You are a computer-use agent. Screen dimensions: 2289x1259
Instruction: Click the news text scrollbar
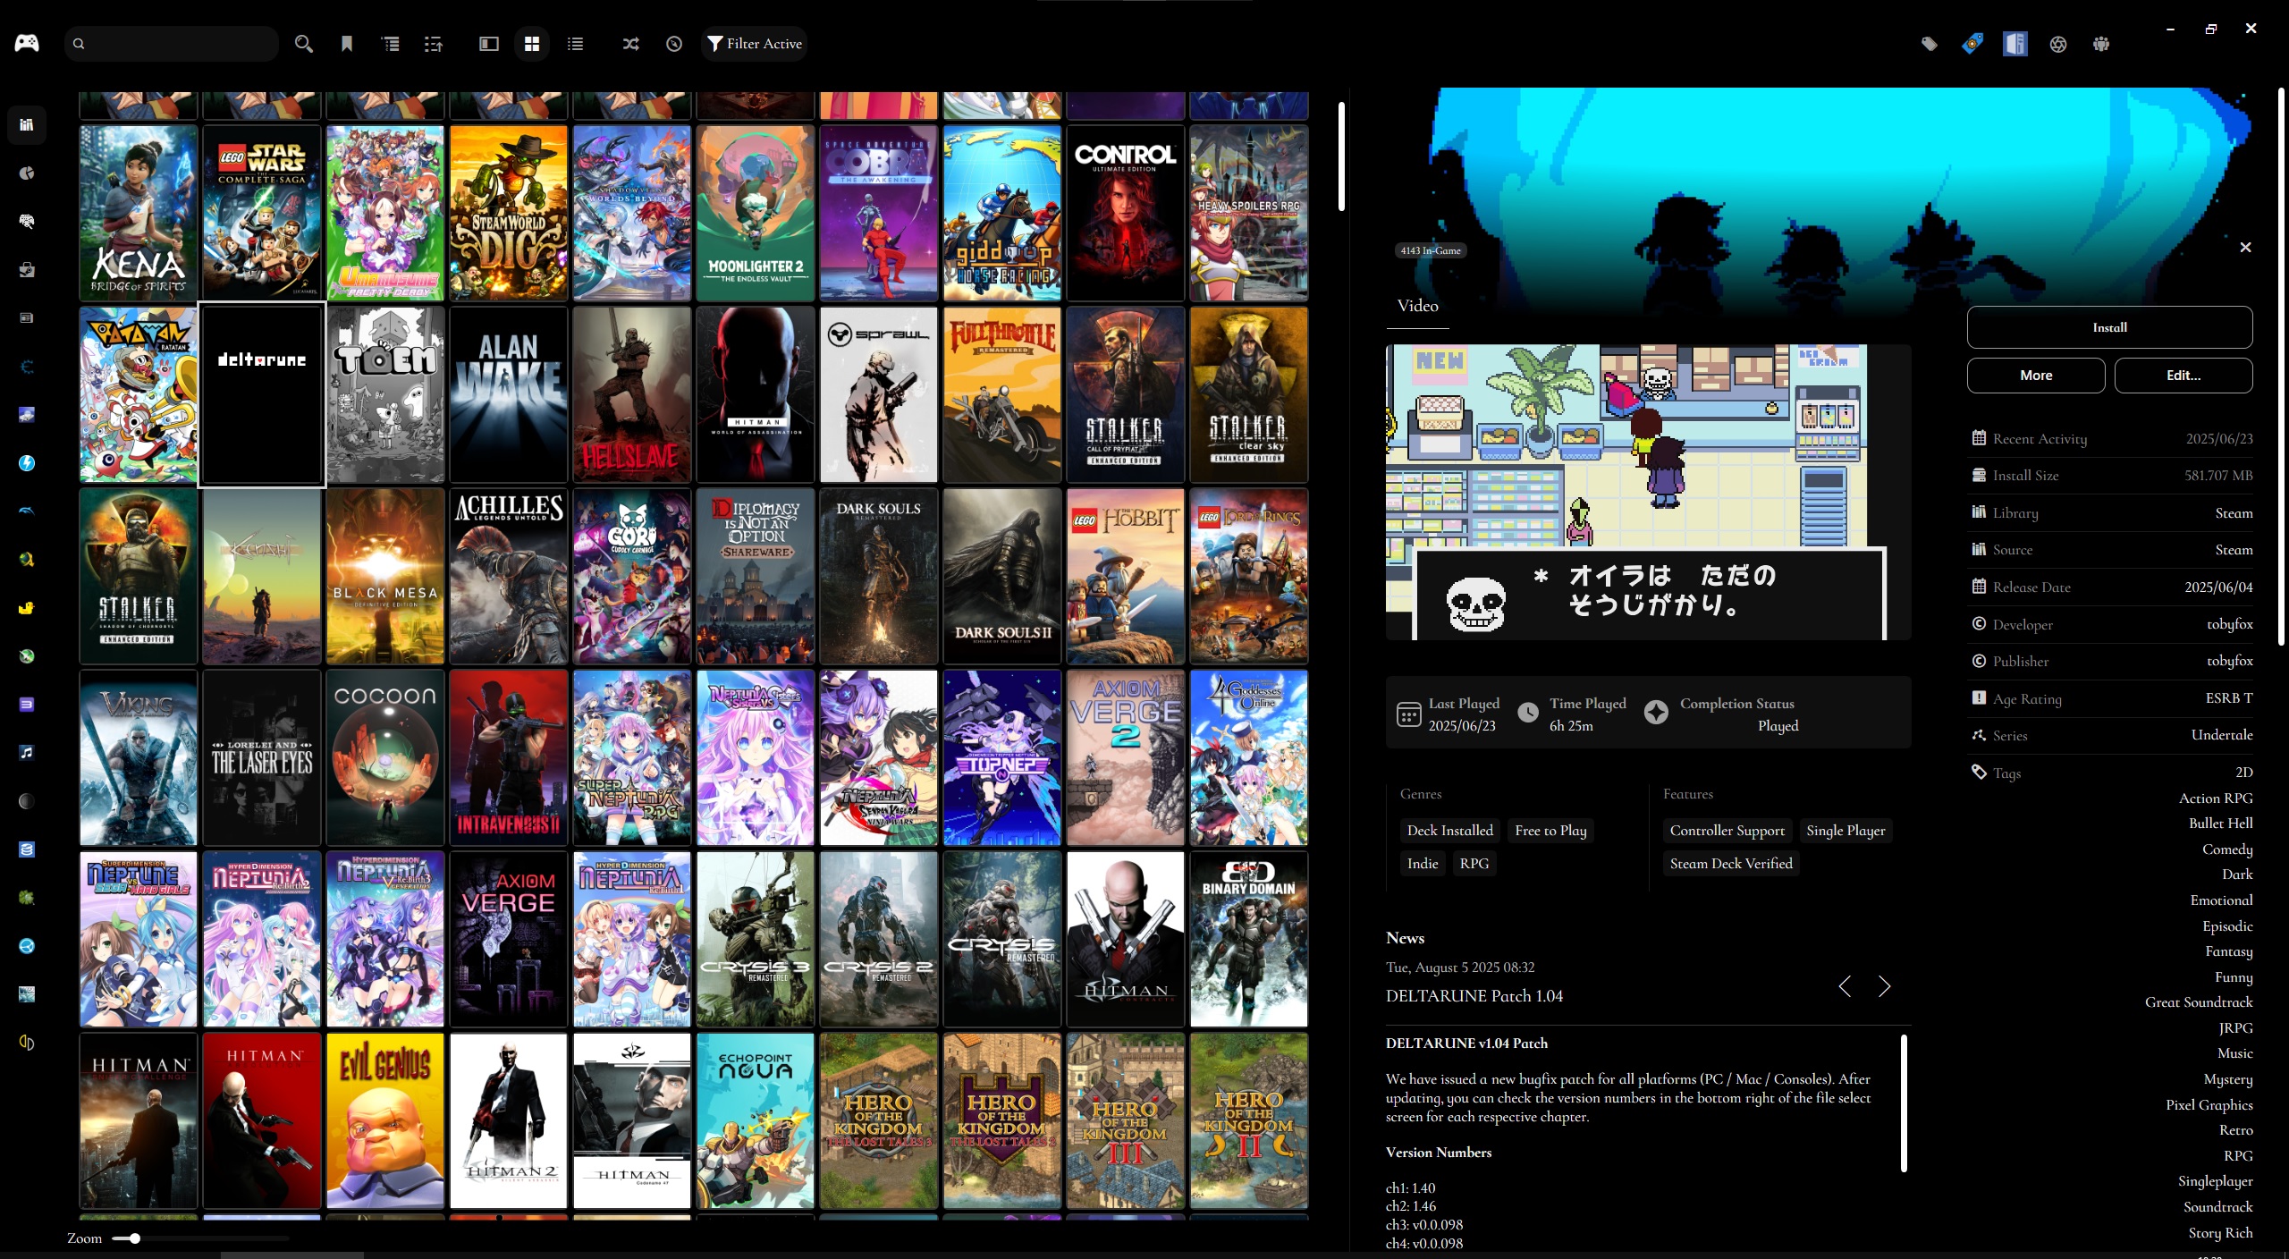(x=1904, y=1103)
